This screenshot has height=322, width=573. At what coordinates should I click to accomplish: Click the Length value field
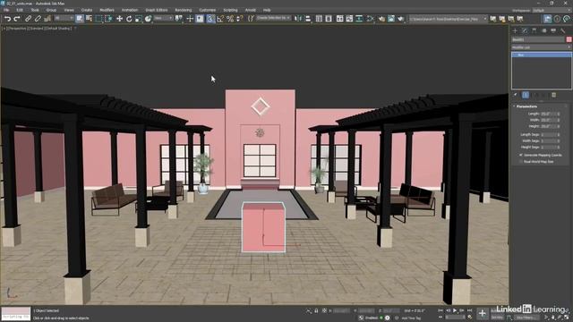point(548,114)
